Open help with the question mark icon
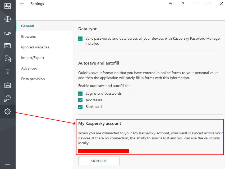This screenshot has height=169, width=225. click(x=183, y=4)
